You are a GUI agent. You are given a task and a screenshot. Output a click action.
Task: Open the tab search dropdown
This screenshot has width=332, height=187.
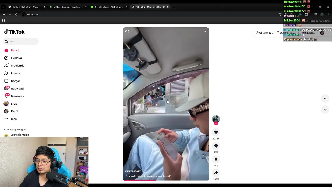[x=3, y=7]
